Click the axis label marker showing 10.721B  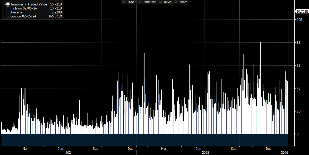[302, 11]
